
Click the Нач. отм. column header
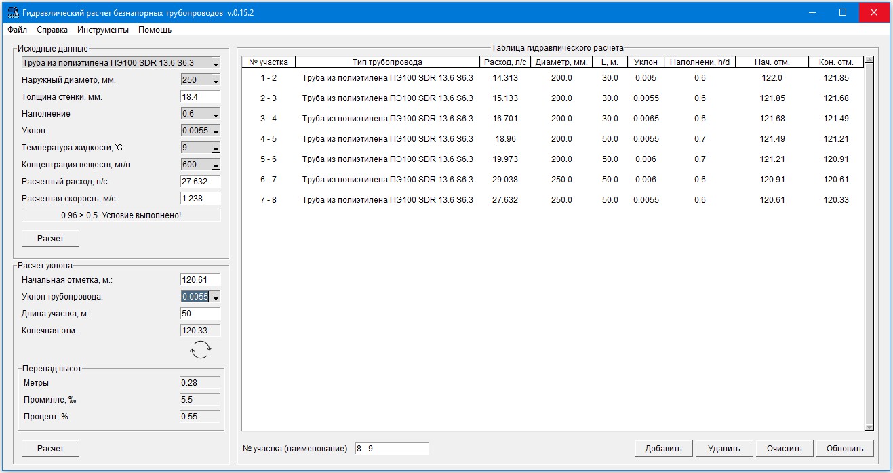click(x=772, y=62)
